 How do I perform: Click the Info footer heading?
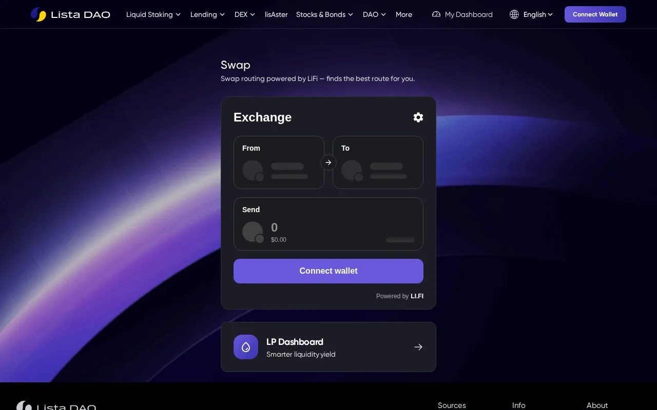pyautogui.click(x=519, y=405)
